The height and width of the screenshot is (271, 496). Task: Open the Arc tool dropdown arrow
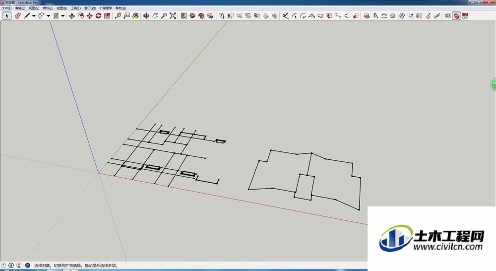pyautogui.click(x=49, y=15)
